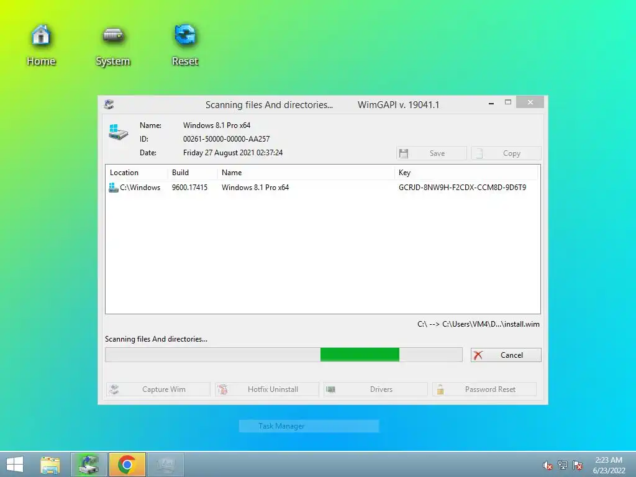Viewport: 636px width, 477px height.
Task: Open the Reset desktop icon
Action: click(185, 45)
